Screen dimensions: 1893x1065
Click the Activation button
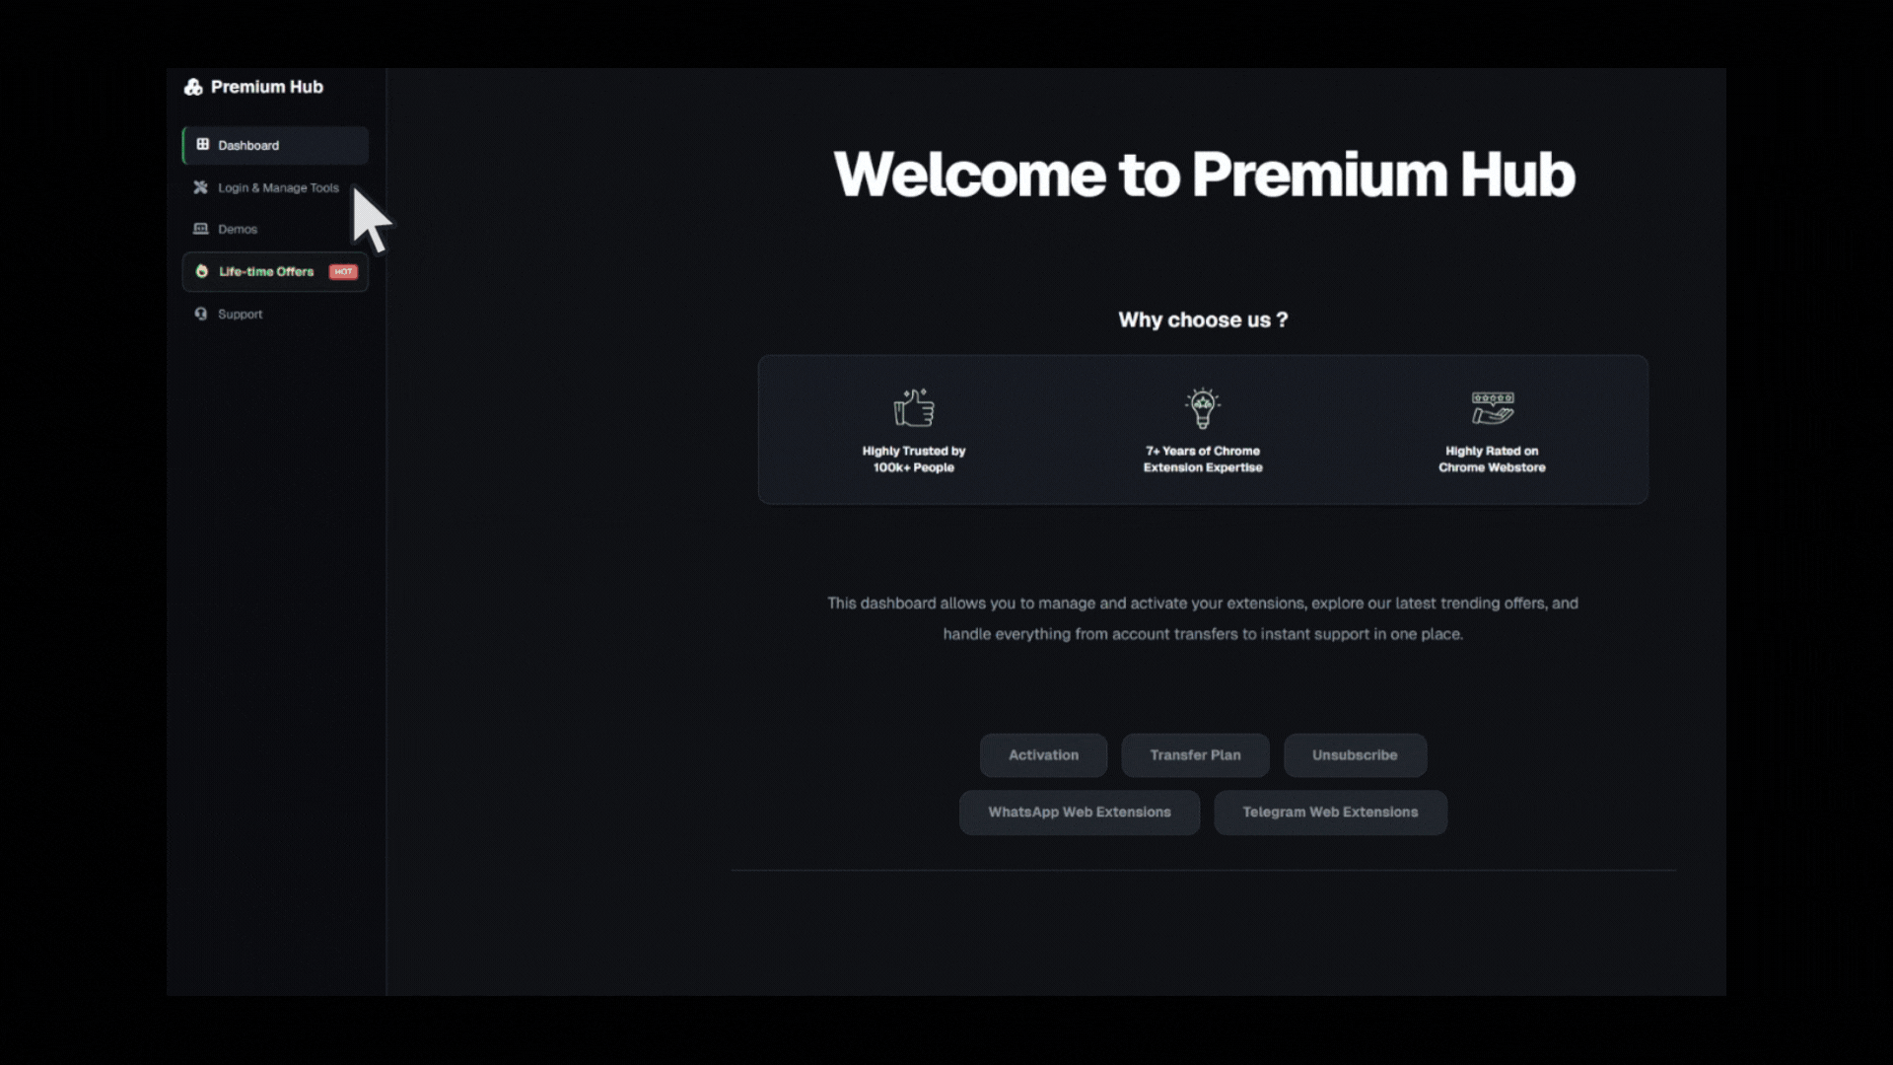point(1043,754)
